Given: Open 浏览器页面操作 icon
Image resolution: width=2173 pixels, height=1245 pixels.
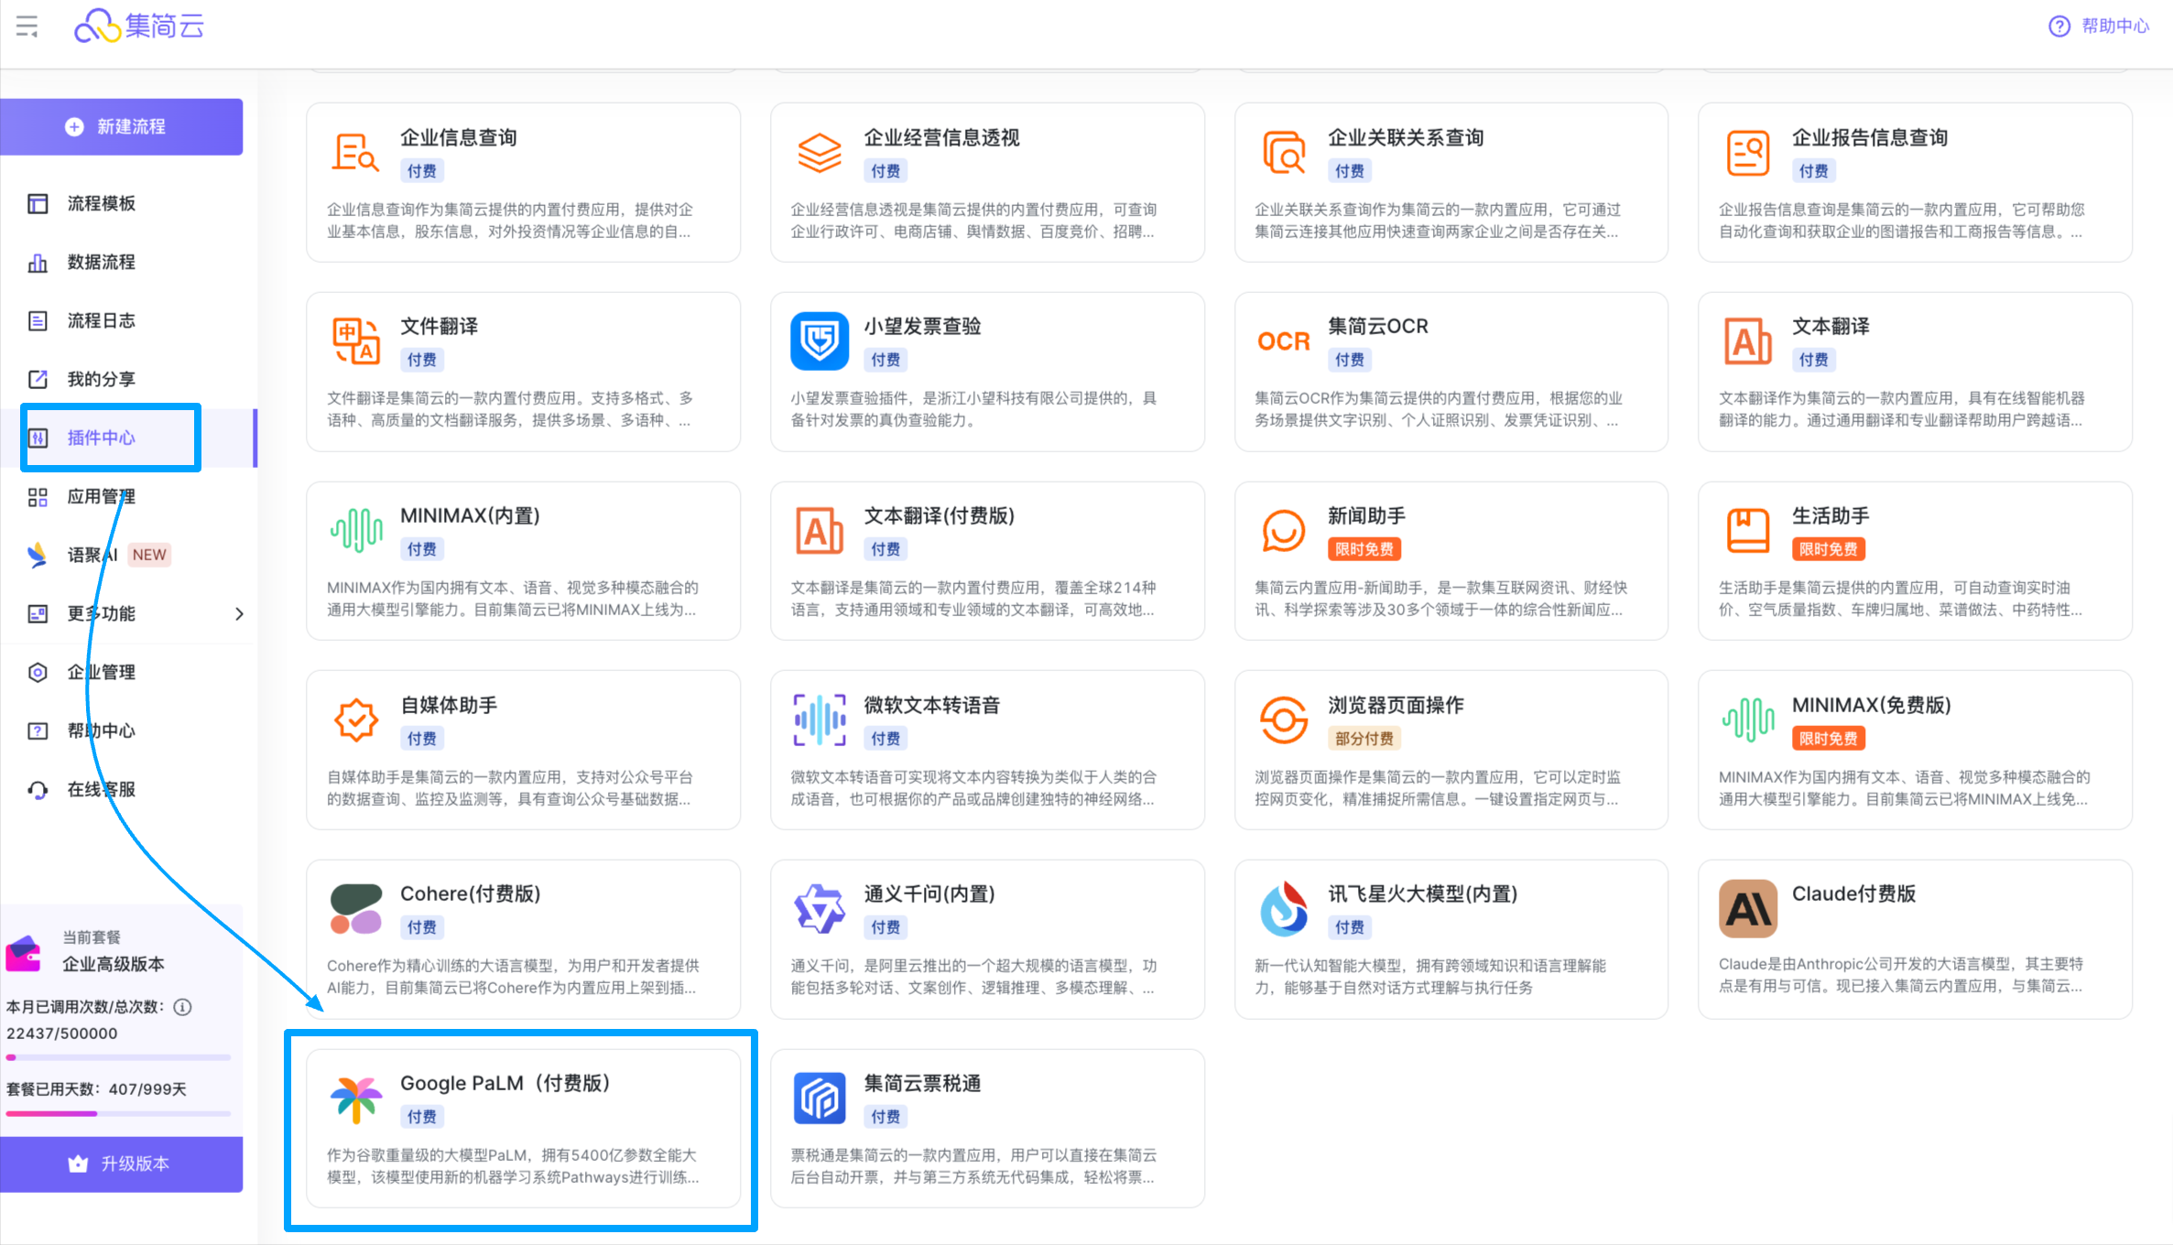Looking at the screenshot, I should (x=1284, y=720).
